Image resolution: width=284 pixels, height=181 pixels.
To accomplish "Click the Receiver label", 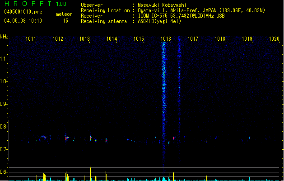I will tap(92, 16).
